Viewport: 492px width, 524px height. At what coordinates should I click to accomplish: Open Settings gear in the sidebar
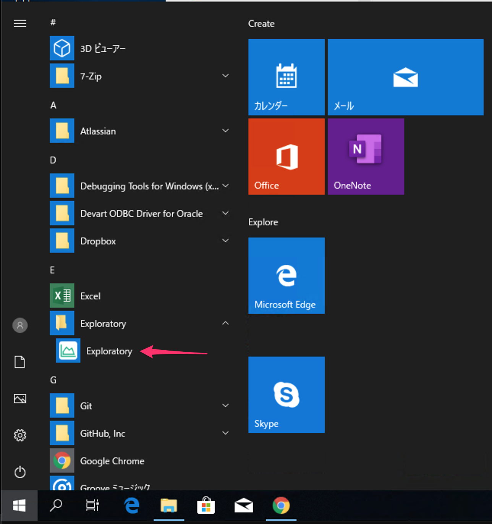(20, 435)
